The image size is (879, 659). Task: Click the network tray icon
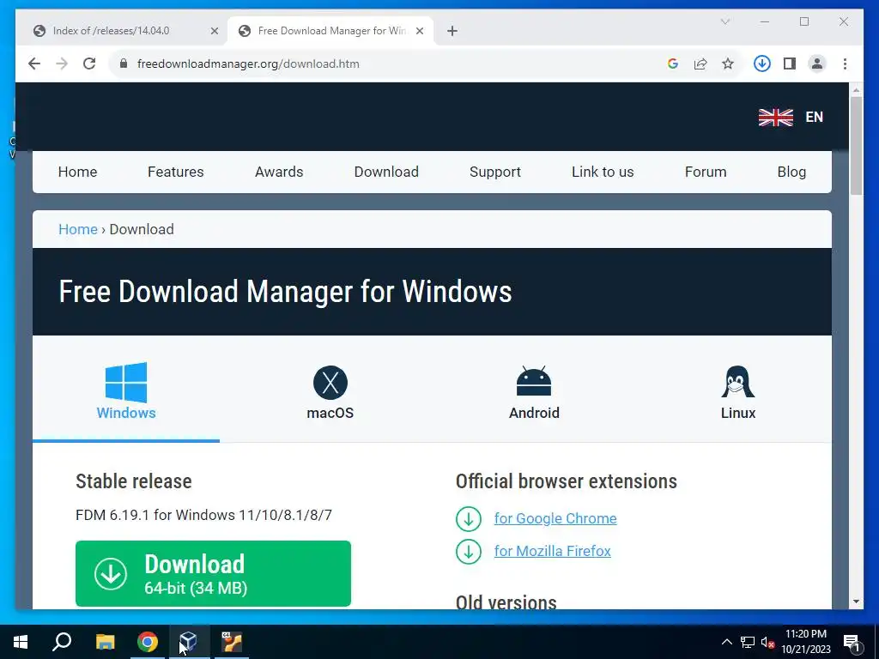pos(748,642)
